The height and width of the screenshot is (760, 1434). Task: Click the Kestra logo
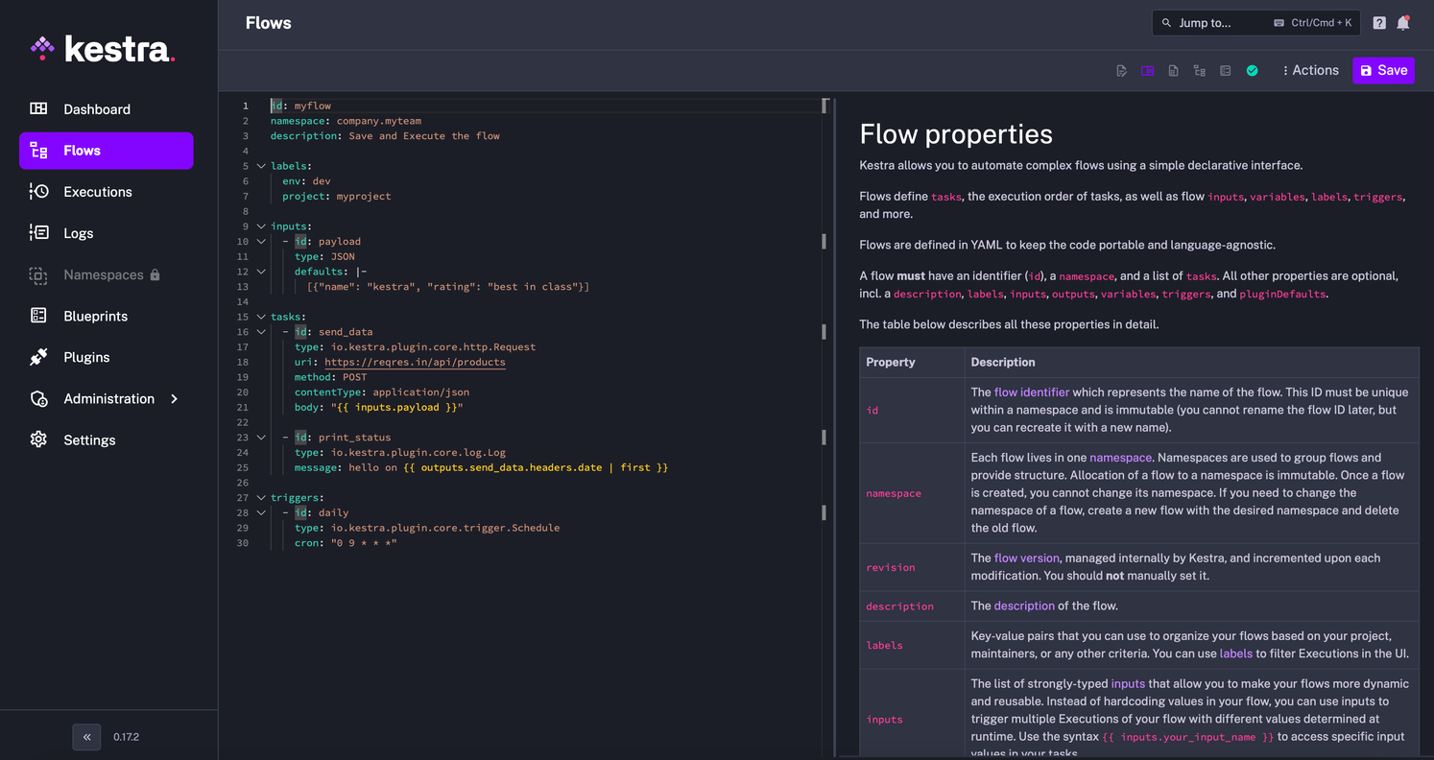(102, 48)
